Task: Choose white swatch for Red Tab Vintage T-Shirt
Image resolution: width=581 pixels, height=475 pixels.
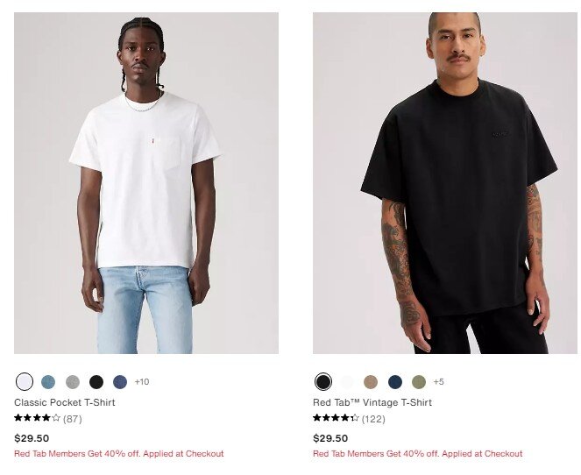Action: coord(347,381)
